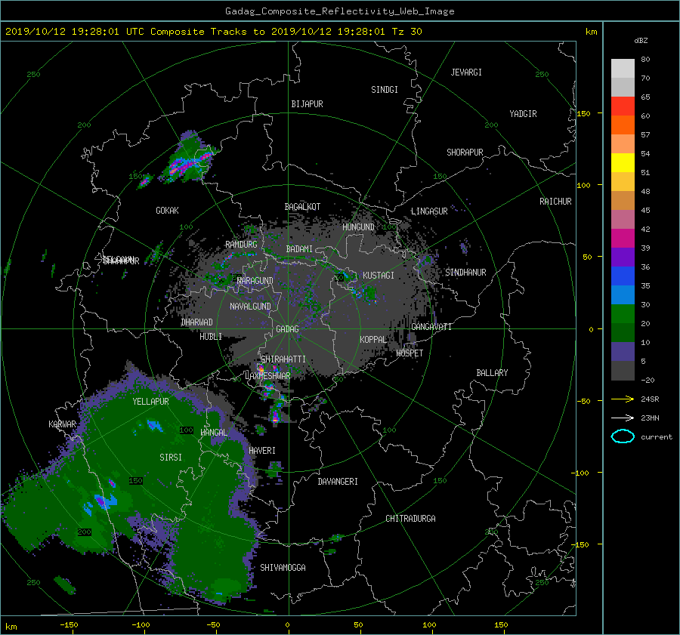The height and width of the screenshot is (635, 680).
Task: Click the cyan current-position ellipse in legend
Action: tap(623, 436)
